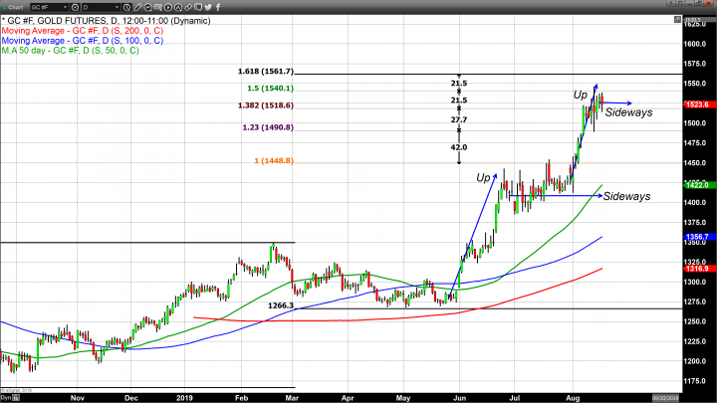
Task: Click the Up annotation near June rally
Action: pos(483,178)
